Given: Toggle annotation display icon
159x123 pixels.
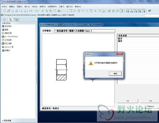Looking at the screenshot, I should pos(144,11).
